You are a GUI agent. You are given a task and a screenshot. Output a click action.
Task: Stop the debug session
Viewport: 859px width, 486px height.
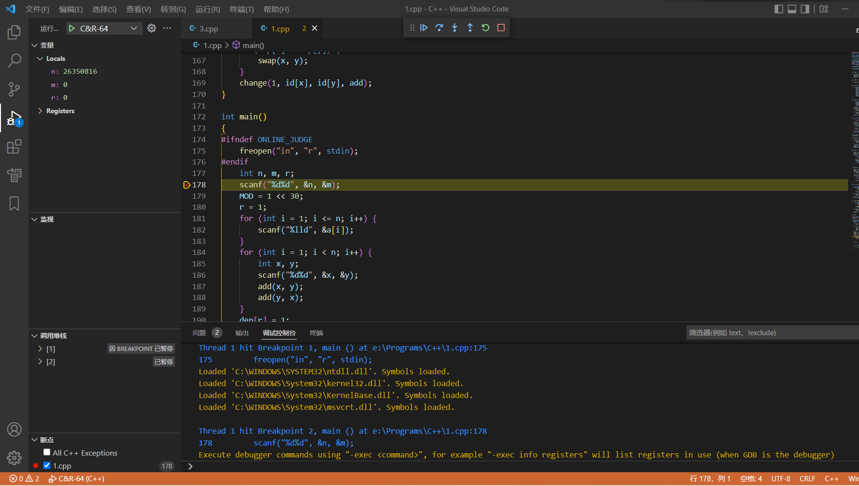click(x=501, y=28)
